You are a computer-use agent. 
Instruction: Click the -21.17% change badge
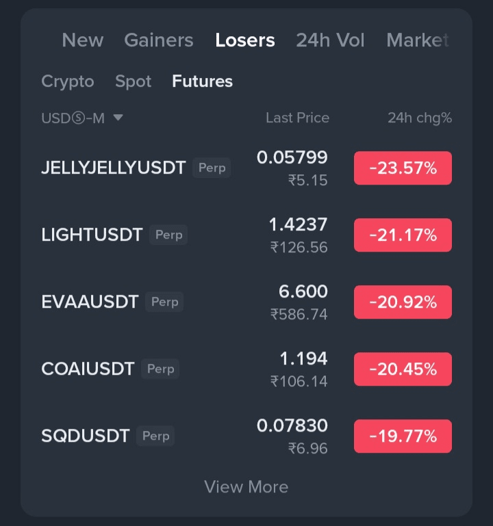(403, 235)
